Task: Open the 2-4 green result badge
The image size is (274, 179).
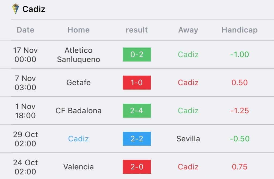Action: click(137, 111)
